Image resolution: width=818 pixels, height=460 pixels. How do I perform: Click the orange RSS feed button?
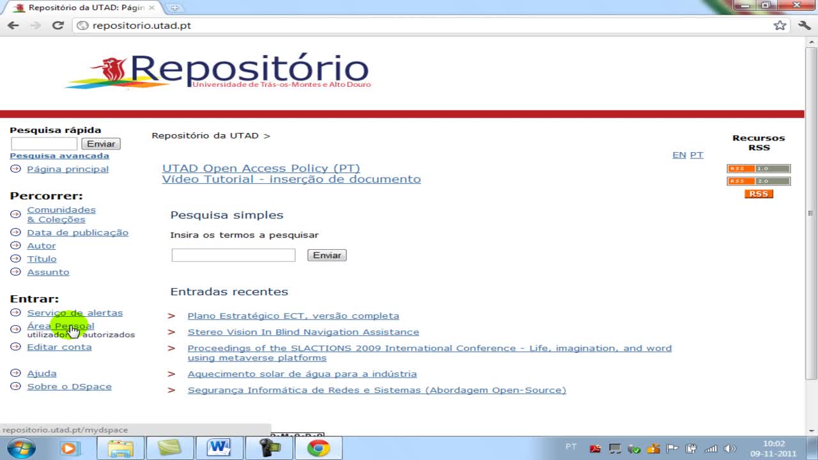(x=759, y=194)
